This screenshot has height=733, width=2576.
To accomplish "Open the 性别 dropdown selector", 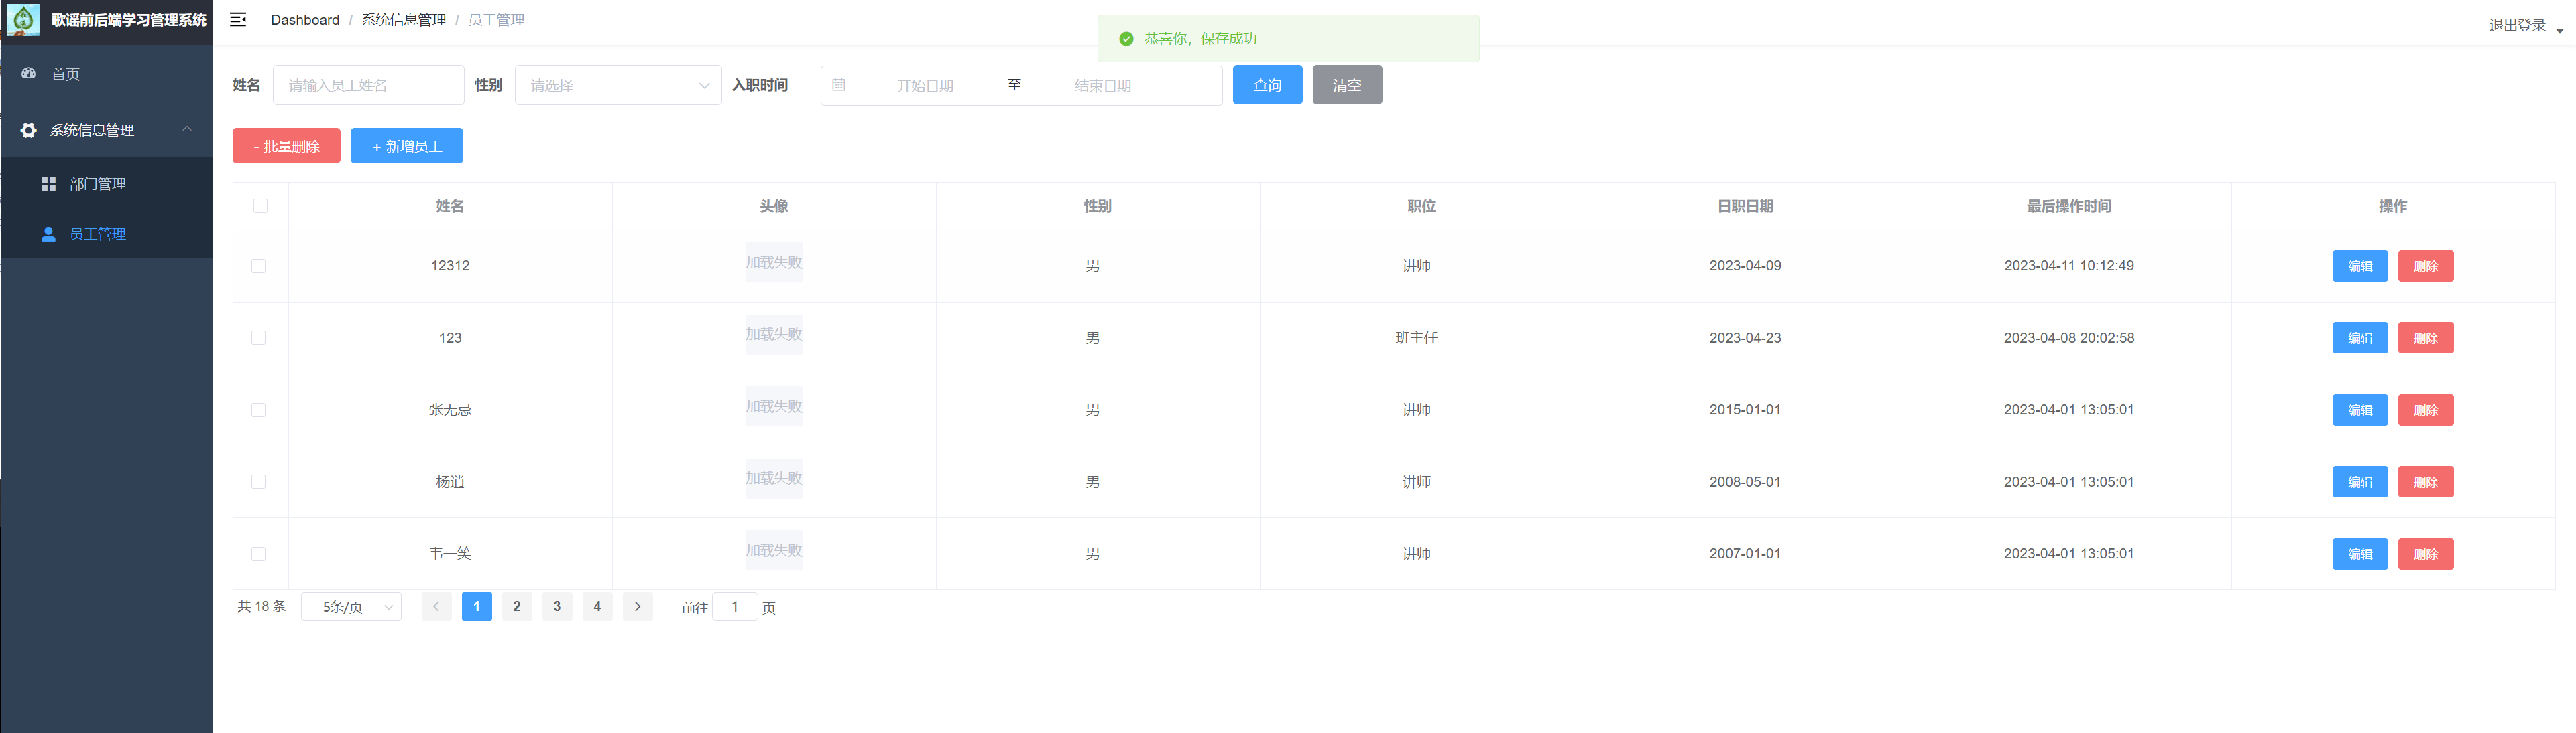I will pos(617,85).
